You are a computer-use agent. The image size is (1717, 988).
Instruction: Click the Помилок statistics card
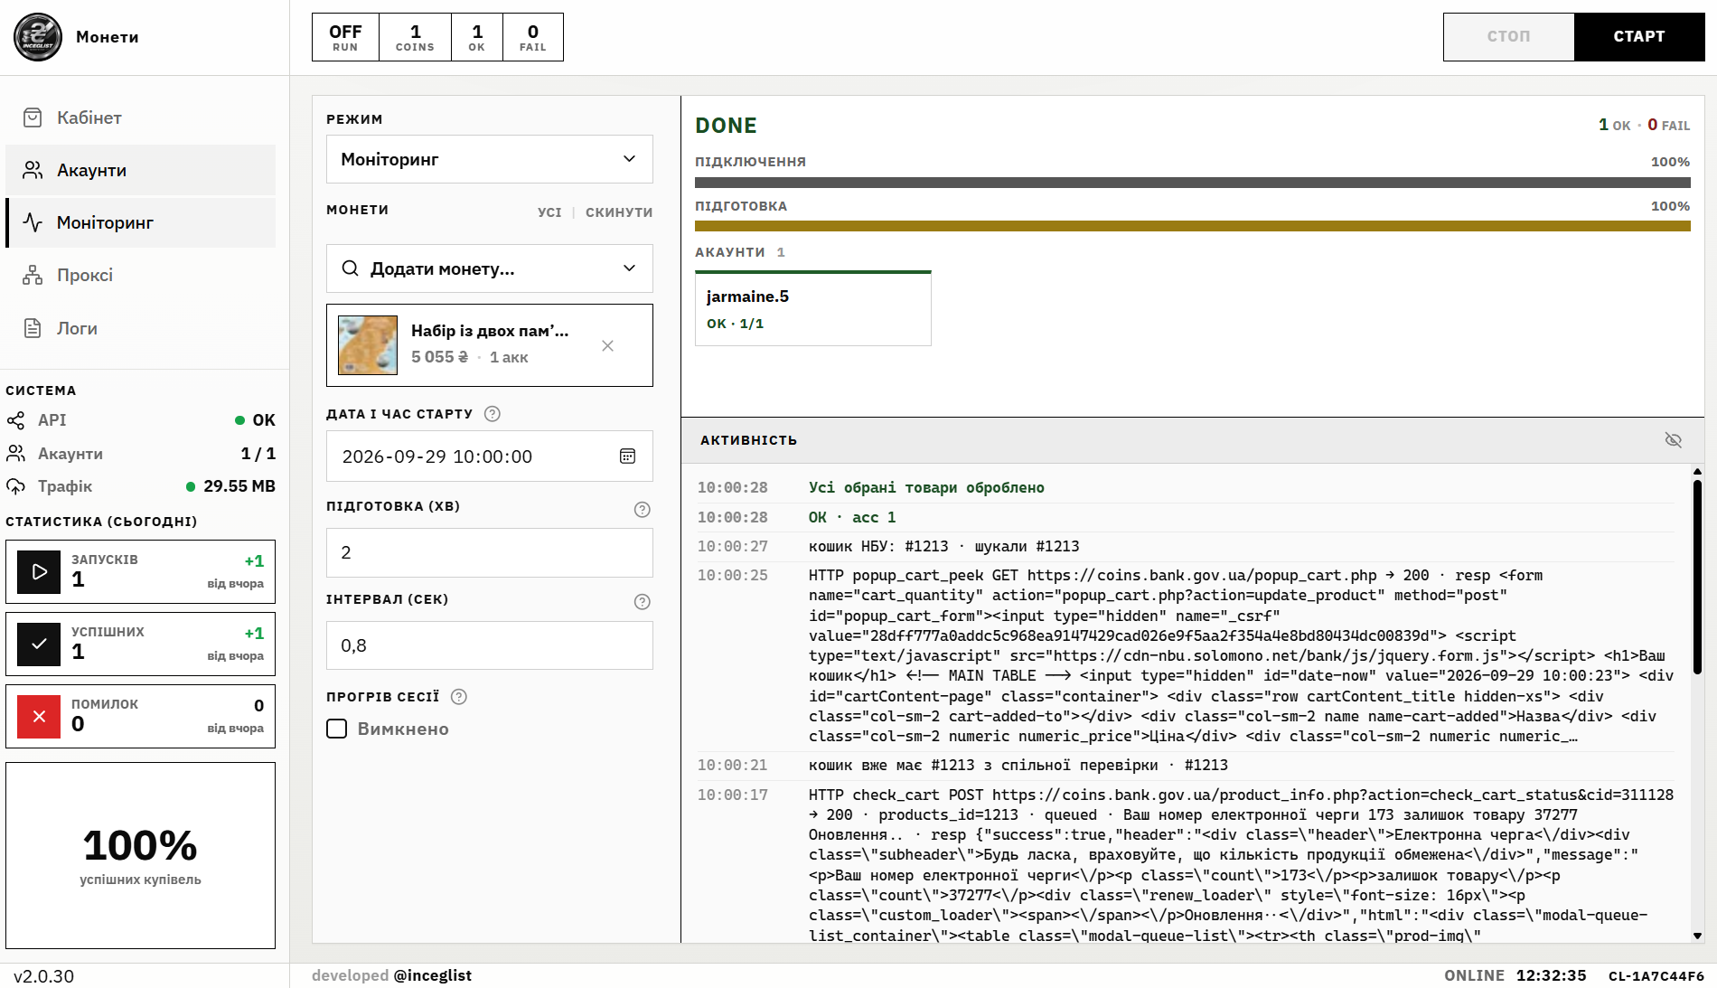coord(140,716)
